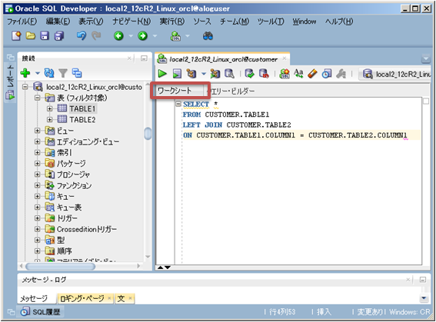The image size is (436, 322).
Task: Expand the ビュー tree node
Action: click(37, 131)
